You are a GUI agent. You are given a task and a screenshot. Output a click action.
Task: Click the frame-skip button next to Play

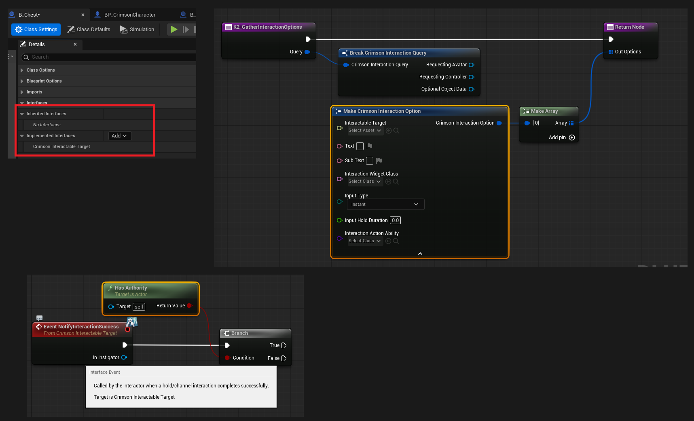pos(186,30)
